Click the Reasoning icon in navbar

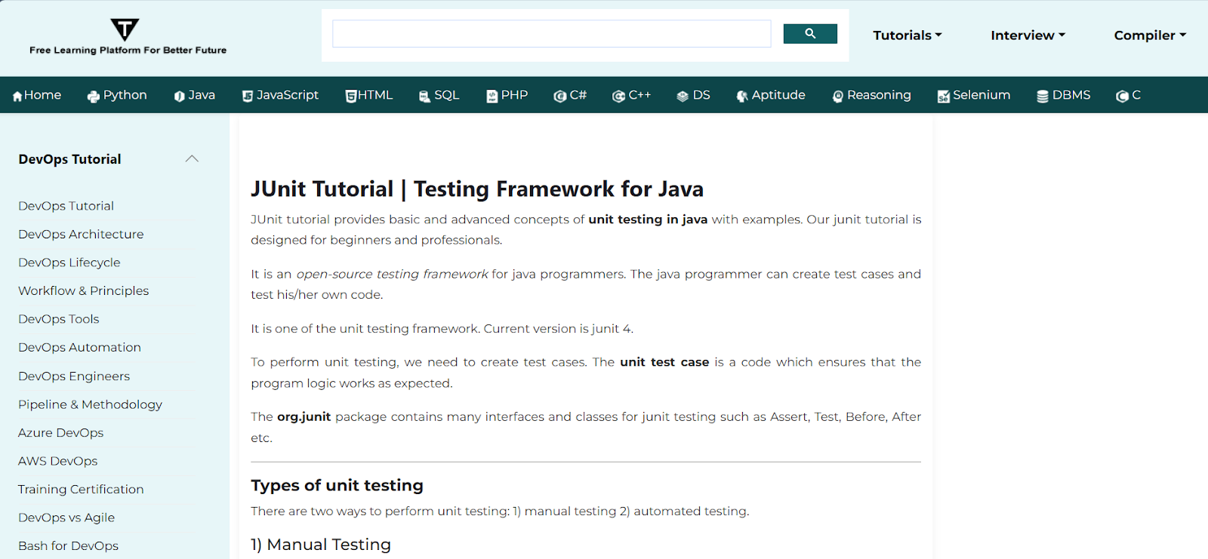(837, 97)
